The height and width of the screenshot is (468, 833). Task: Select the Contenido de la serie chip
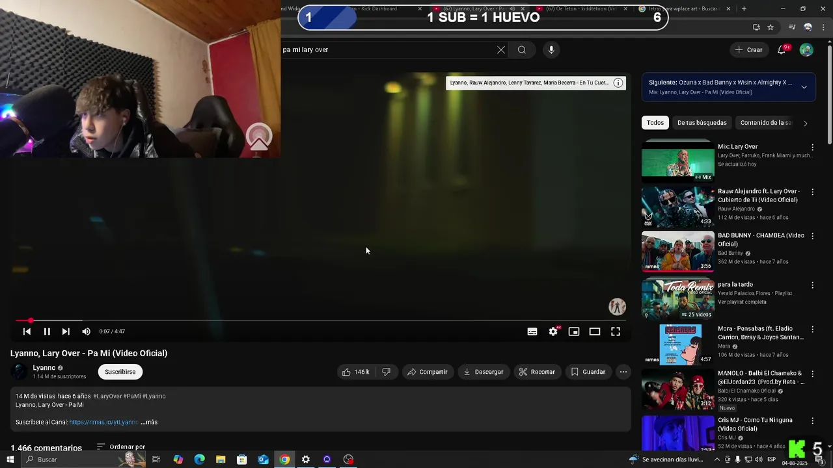[766, 123]
